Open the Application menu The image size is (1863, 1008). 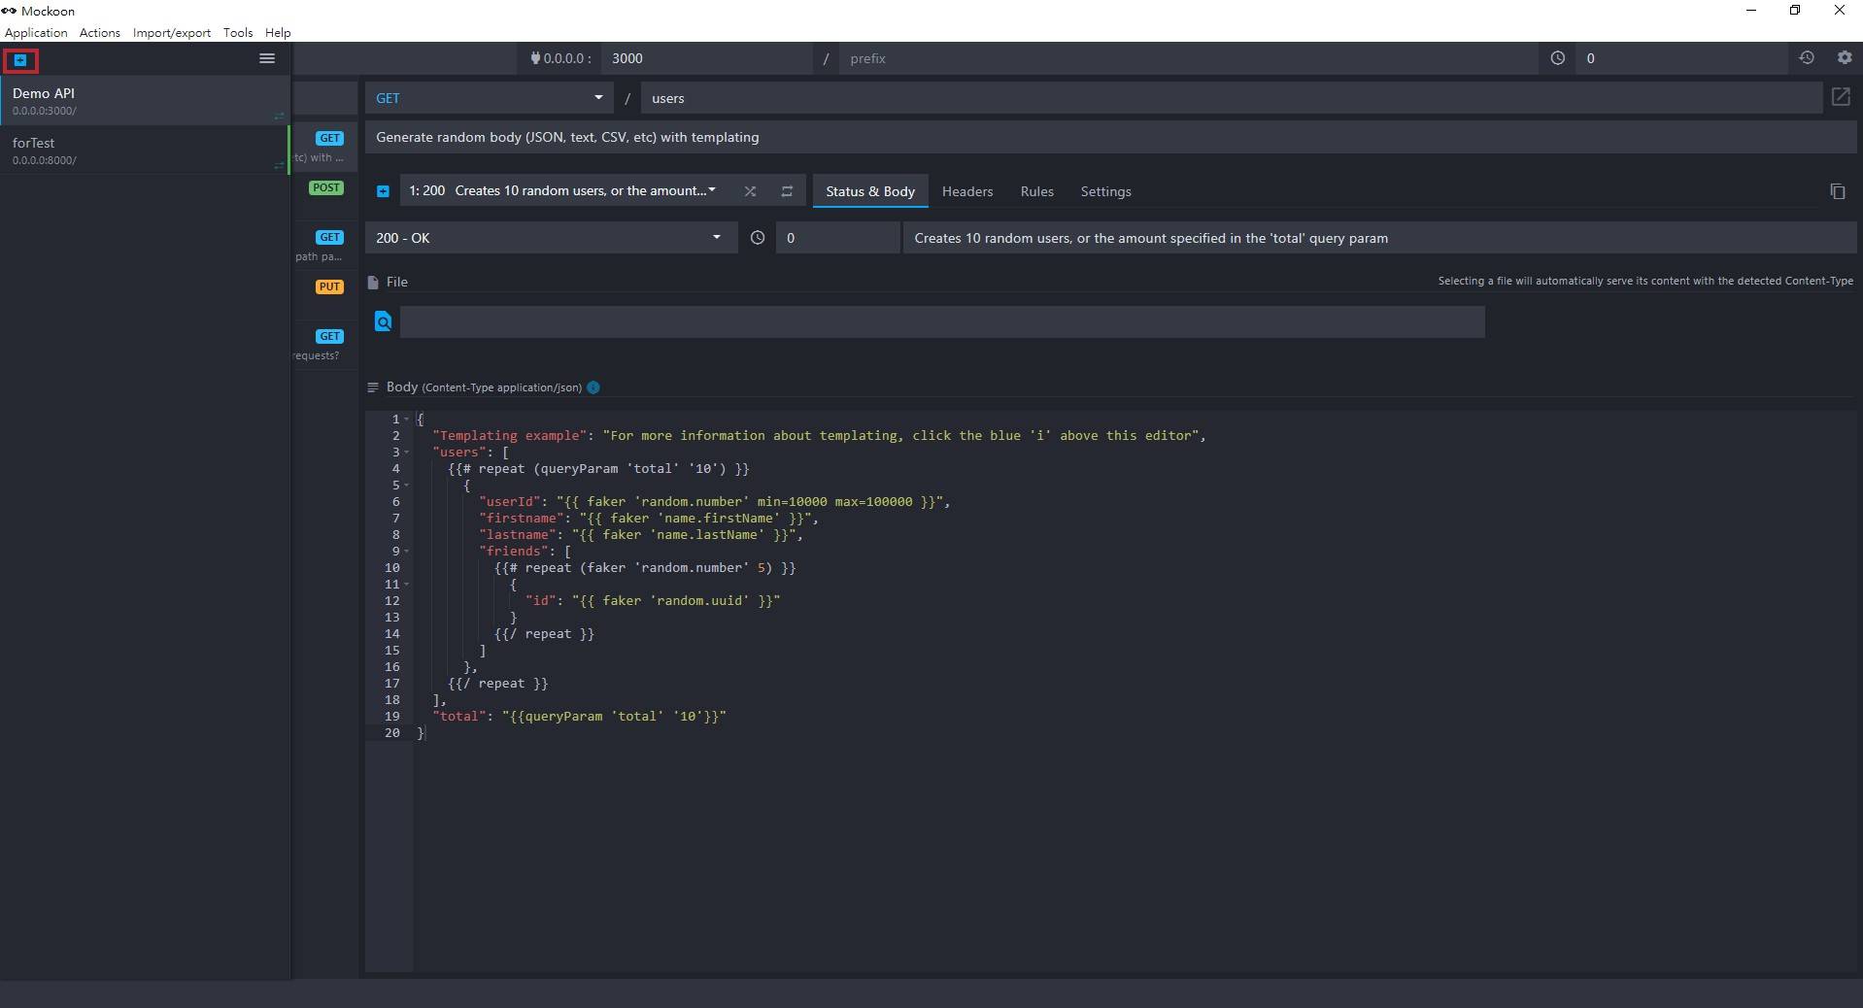pyautogui.click(x=36, y=32)
